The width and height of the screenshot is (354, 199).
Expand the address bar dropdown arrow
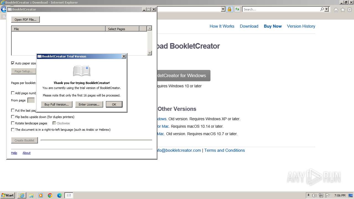[x=223, y=9]
